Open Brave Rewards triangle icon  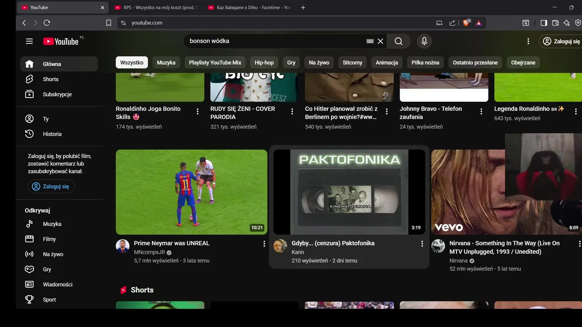click(479, 23)
